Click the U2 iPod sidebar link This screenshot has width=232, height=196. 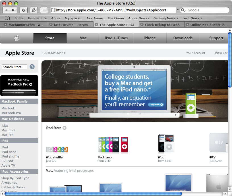7,161
